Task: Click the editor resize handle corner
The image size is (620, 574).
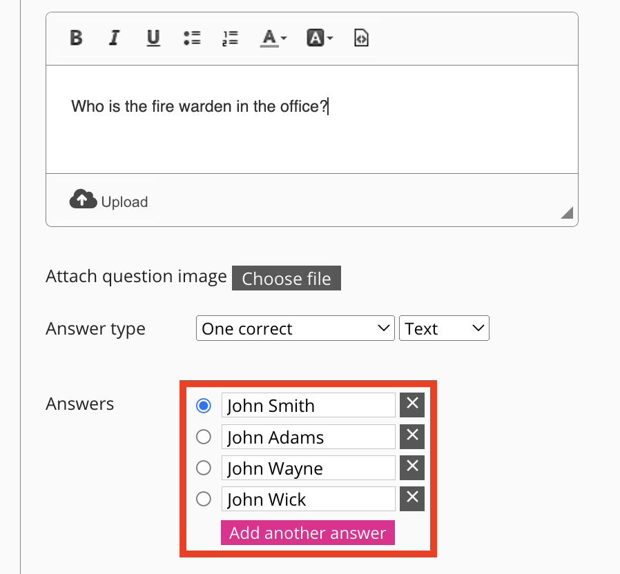Action: [567, 213]
